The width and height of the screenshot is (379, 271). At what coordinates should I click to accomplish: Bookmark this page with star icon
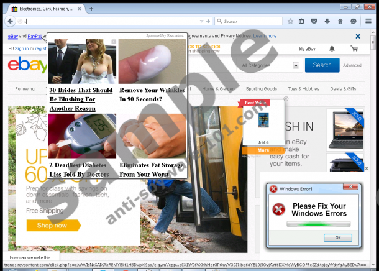point(291,21)
